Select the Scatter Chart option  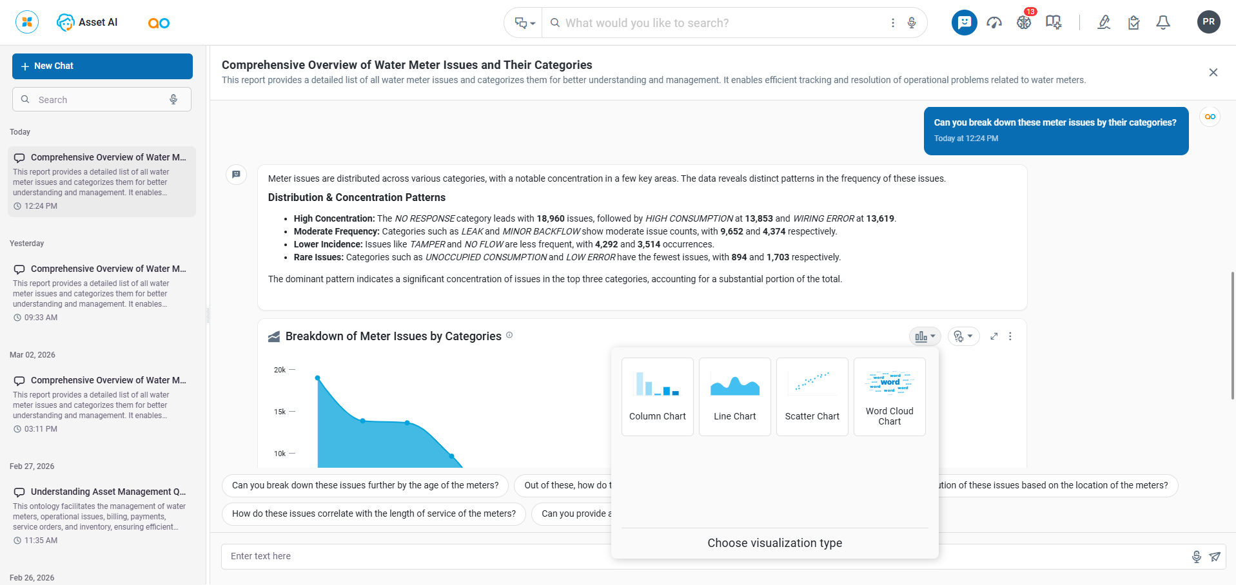click(x=812, y=397)
